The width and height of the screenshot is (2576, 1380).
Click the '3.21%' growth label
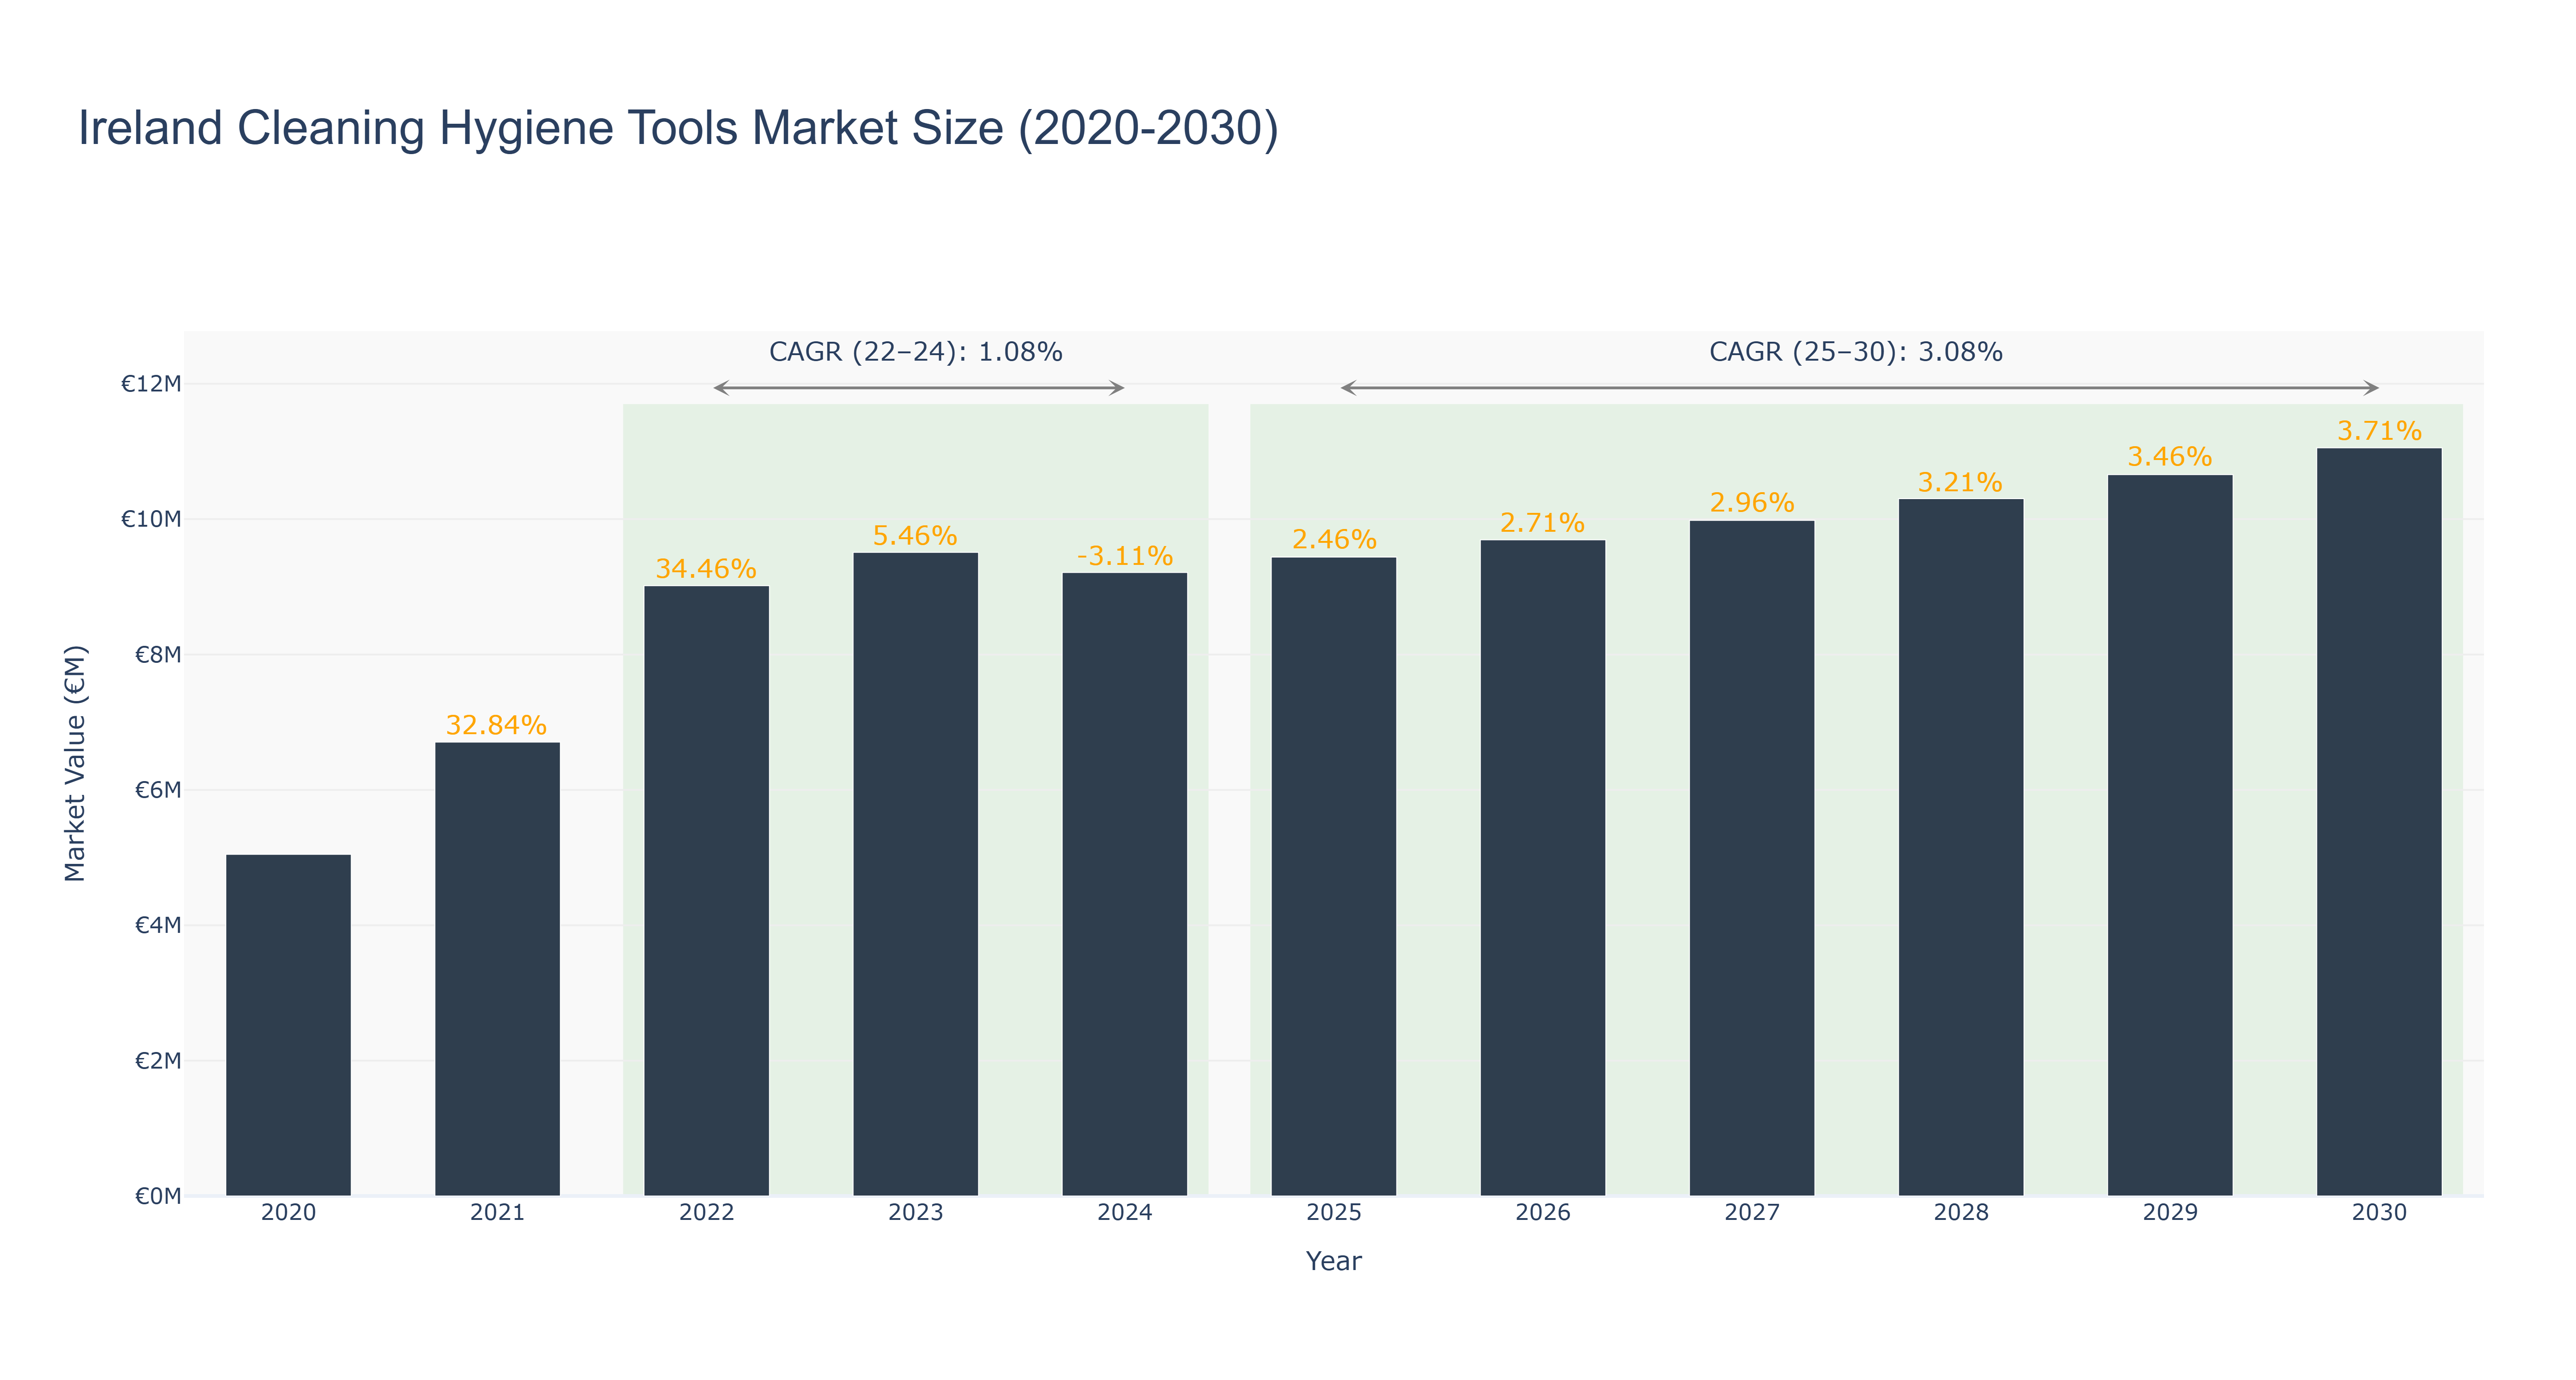pyautogui.click(x=1960, y=483)
